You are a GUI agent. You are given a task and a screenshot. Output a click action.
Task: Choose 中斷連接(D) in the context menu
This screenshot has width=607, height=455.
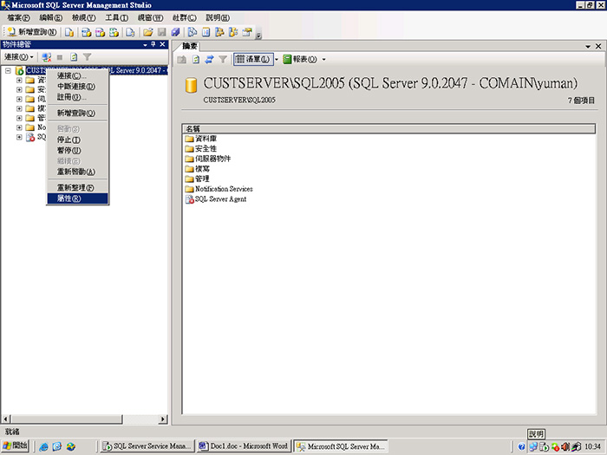pyautogui.click(x=77, y=87)
